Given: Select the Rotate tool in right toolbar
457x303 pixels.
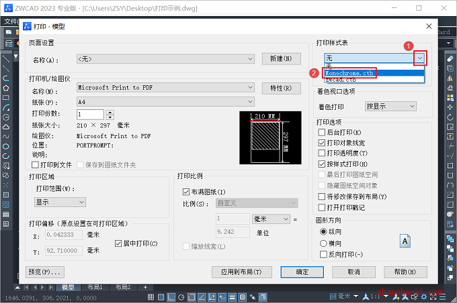Looking at the screenshot, I should (x=450, y=117).
